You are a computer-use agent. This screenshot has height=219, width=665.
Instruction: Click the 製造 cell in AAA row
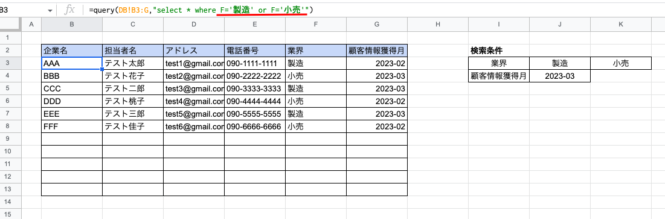click(x=316, y=63)
